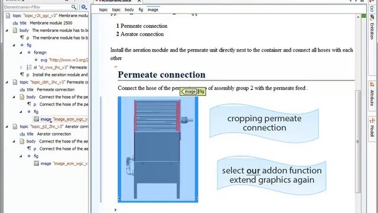378x213 pixels.
Task: Click the green validation status square
Action: (364, 16)
